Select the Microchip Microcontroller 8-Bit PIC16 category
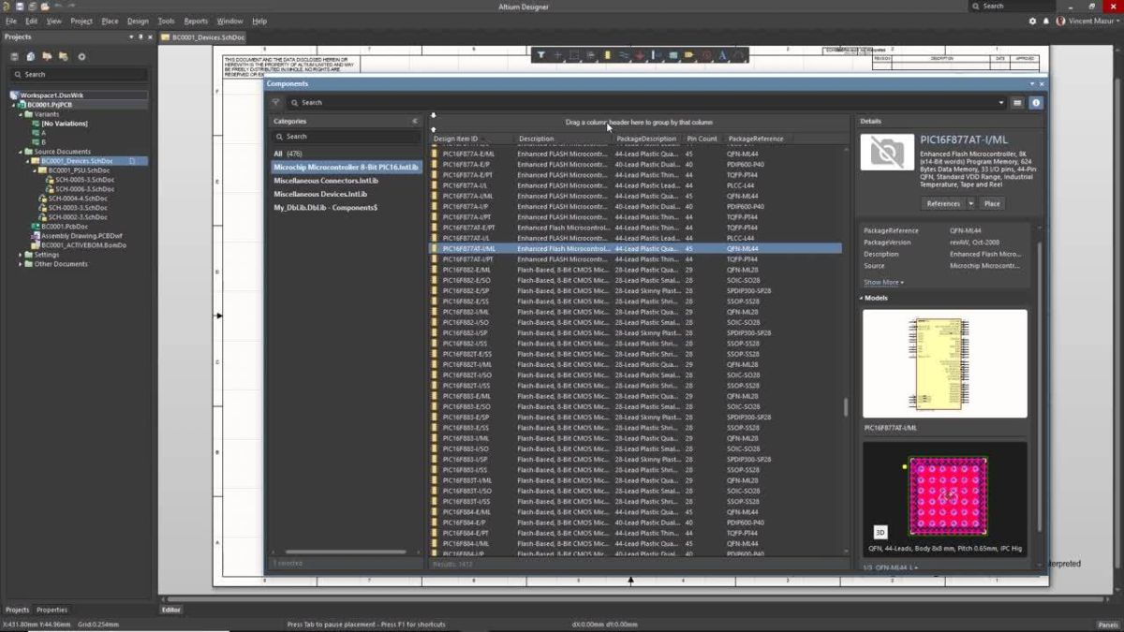This screenshot has width=1124, height=632. click(346, 166)
